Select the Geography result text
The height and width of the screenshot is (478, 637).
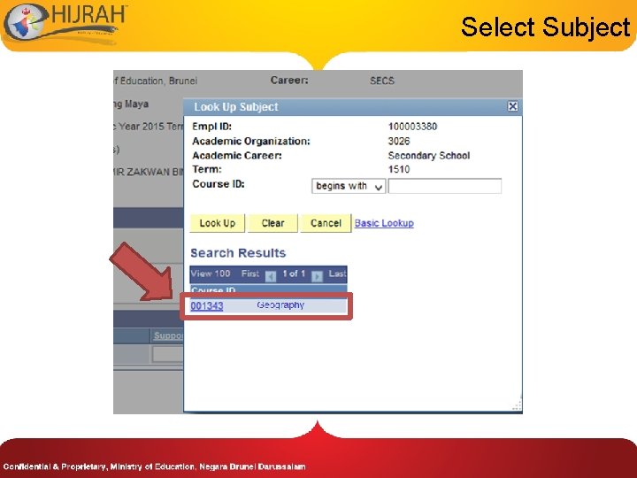point(280,305)
